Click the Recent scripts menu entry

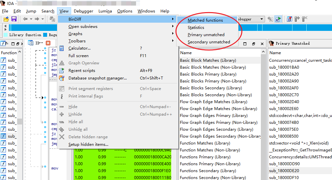[82, 71]
